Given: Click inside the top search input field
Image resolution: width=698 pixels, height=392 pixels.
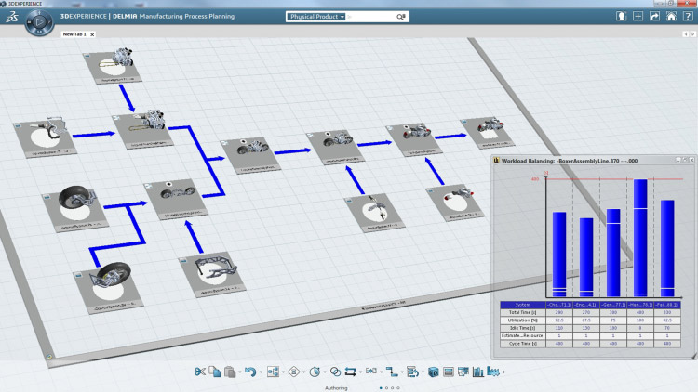Looking at the screenshot, I should click(x=372, y=17).
